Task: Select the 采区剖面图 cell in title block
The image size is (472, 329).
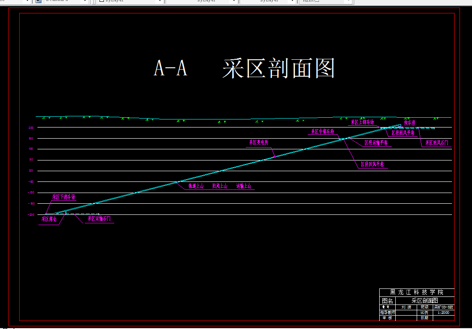Action: pyautogui.click(x=425, y=301)
